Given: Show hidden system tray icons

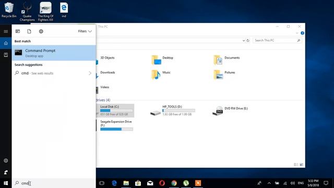Looking at the screenshot, I should (x=269, y=183).
